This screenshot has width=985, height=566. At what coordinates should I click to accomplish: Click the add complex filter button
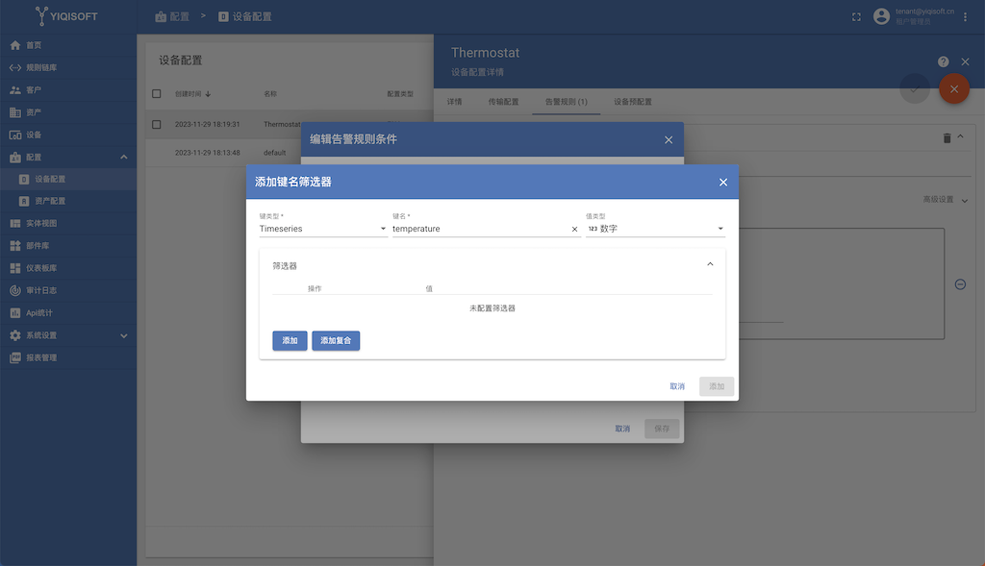[336, 341]
